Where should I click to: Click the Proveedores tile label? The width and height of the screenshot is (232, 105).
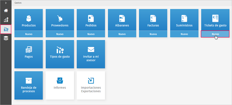click(60, 26)
